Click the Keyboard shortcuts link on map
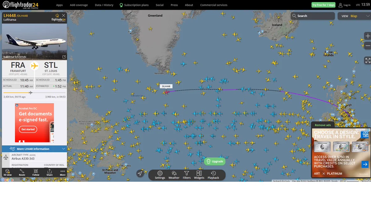The height and width of the screenshot is (209, 371). 281,181
